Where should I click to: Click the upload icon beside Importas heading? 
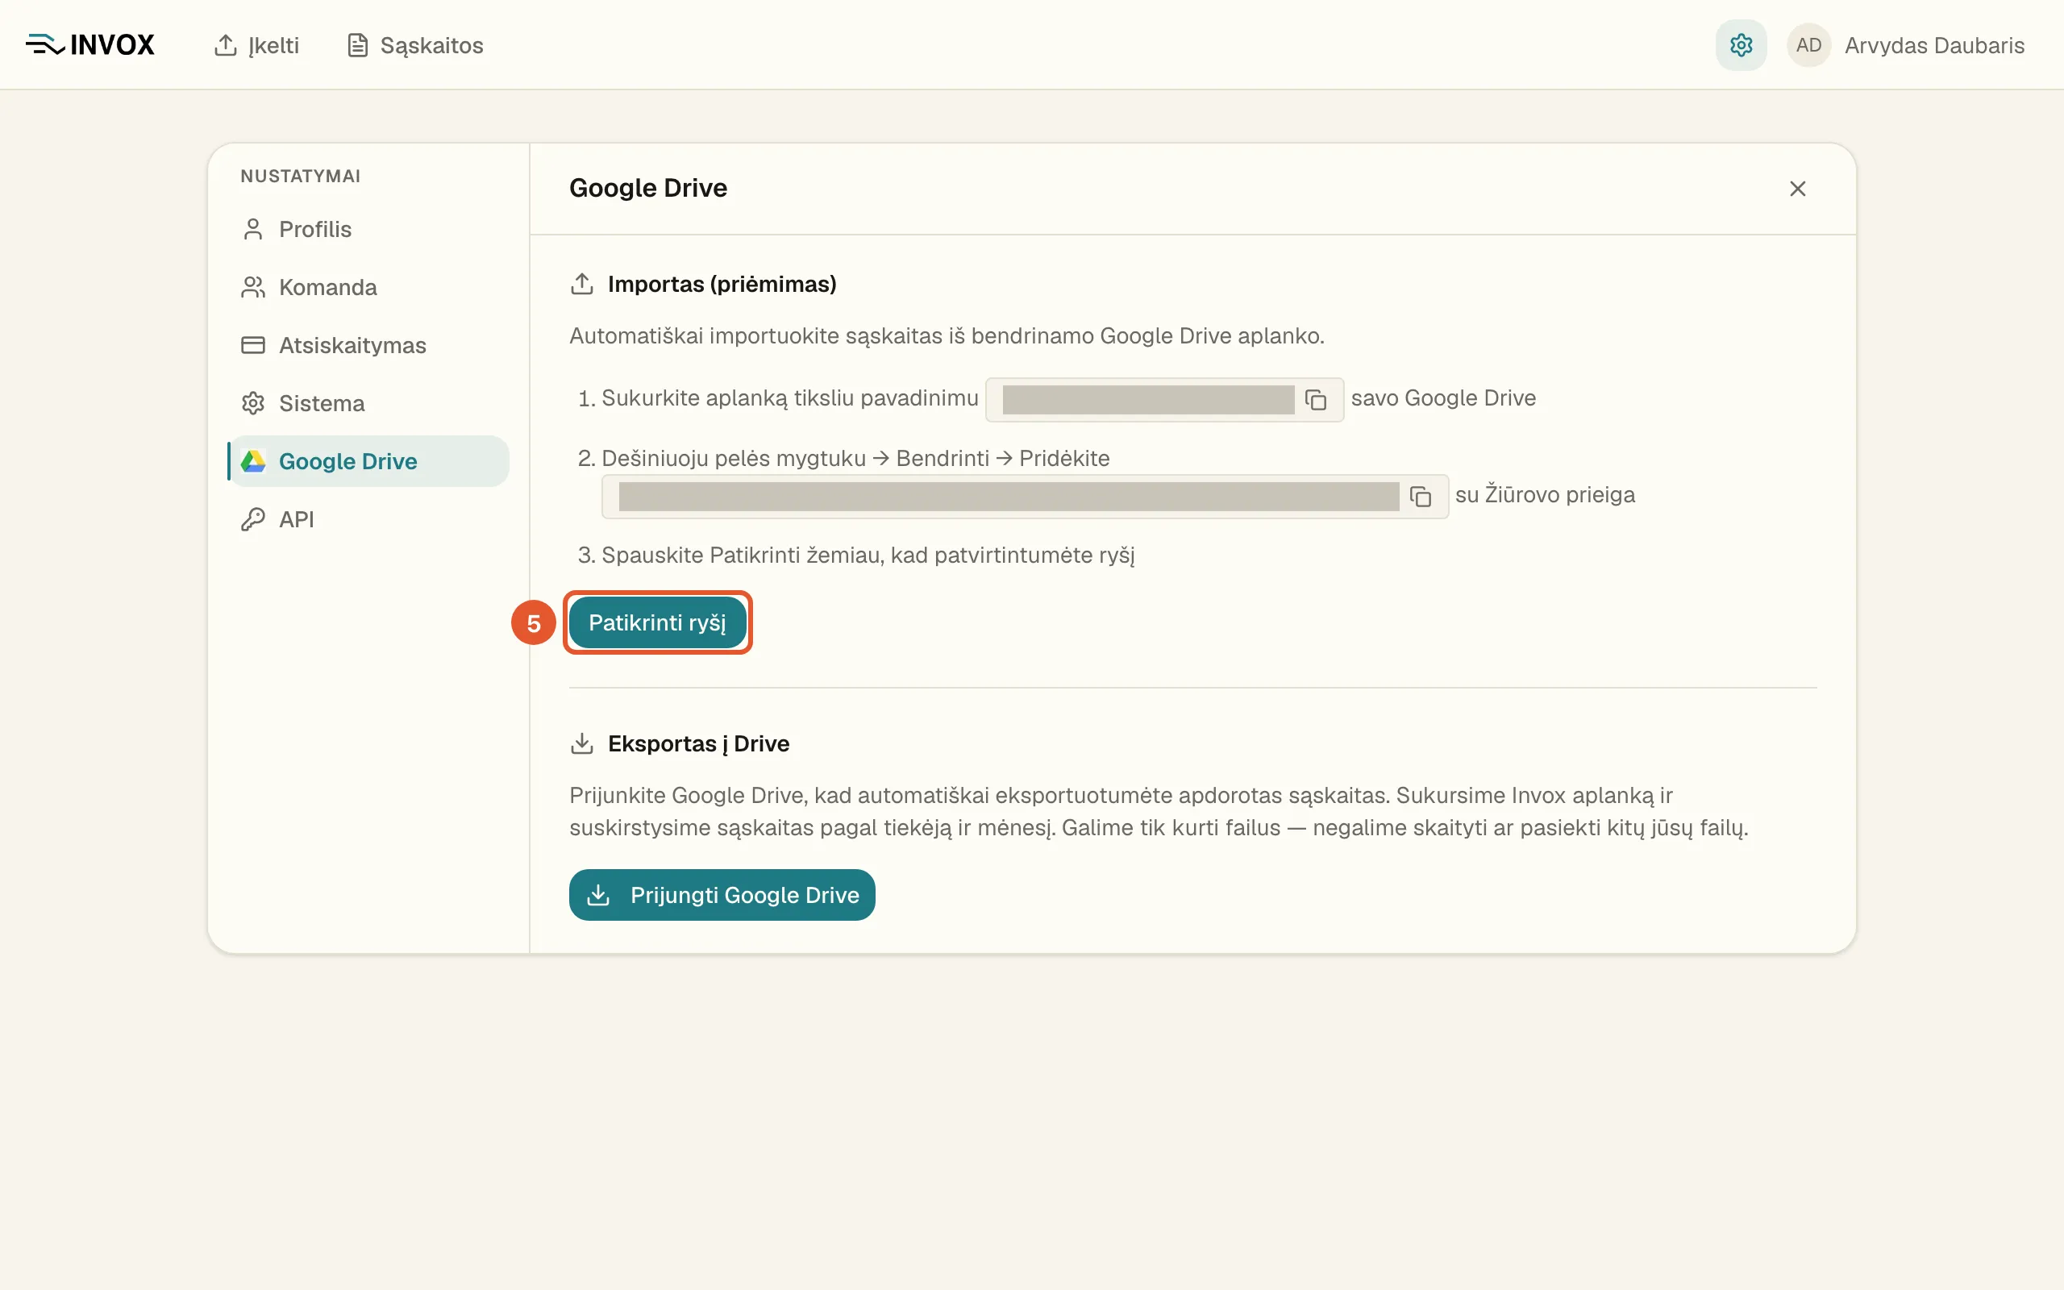(581, 284)
